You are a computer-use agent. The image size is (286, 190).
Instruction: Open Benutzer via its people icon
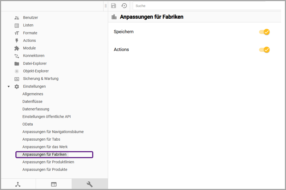pos(17,18)
